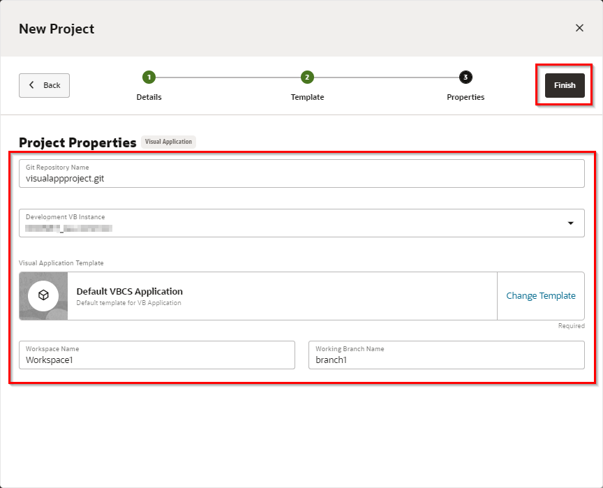Click the step 2 circle indicator
The width and height of the screenshot is (603, 488).
[307, 77]
